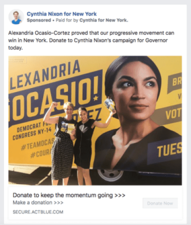Image resolution: width=191 pixels, height=225 pixels.
Task: Click the Make a donation >>> description
Action: click(38, 202)
